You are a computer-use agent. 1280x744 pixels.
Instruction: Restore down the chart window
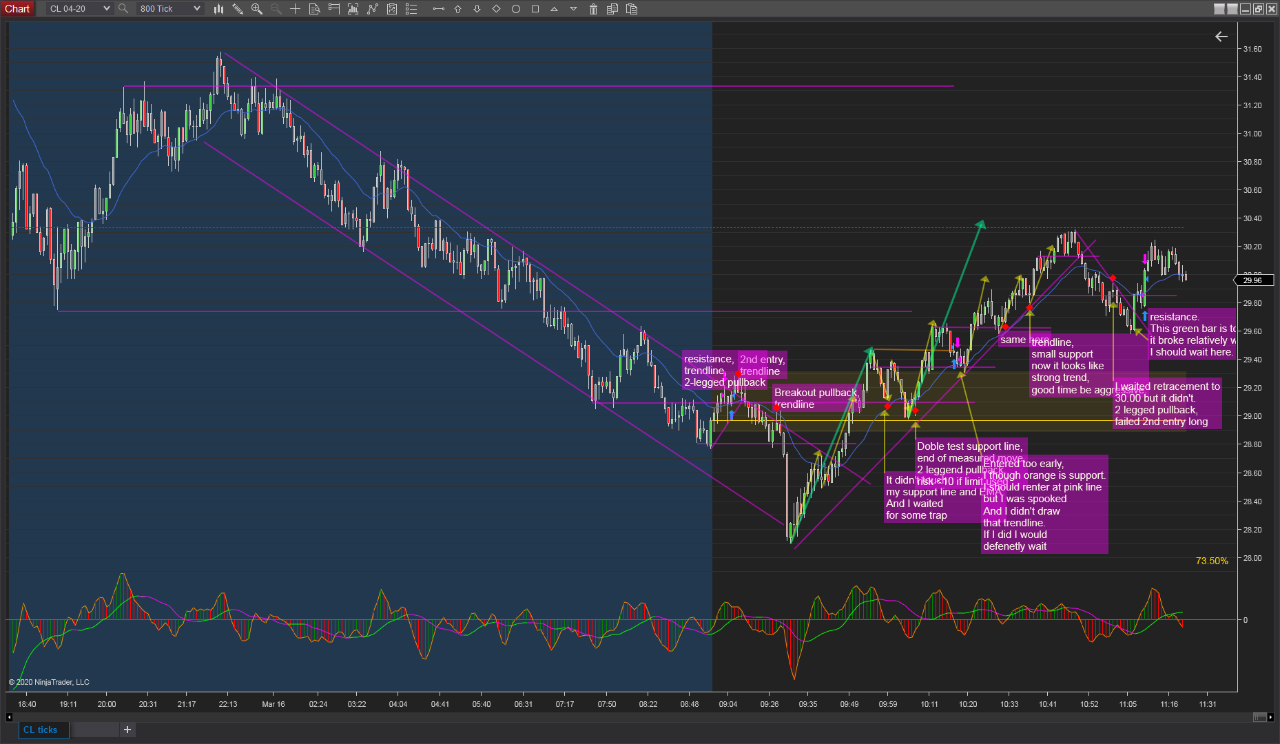(x=1259, y=9)
